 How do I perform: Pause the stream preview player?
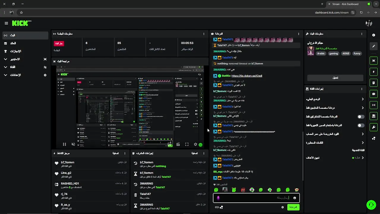(x=64, y=144)
